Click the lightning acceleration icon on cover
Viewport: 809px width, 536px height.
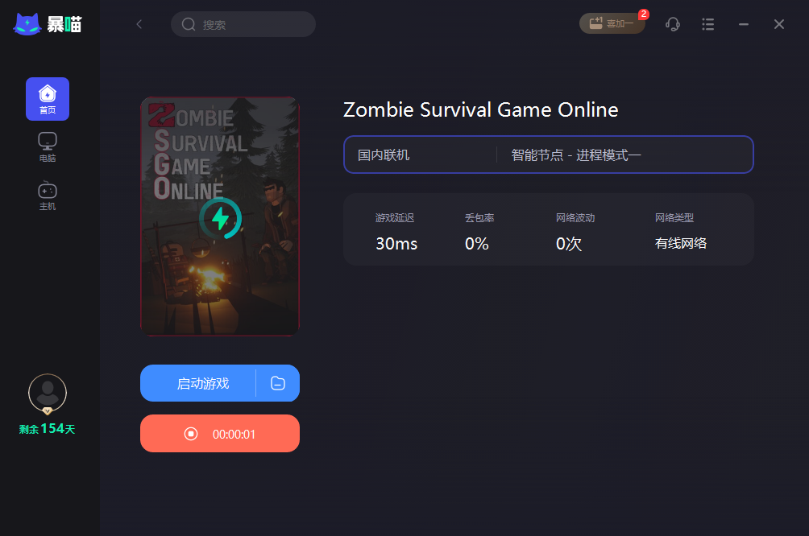220,218
